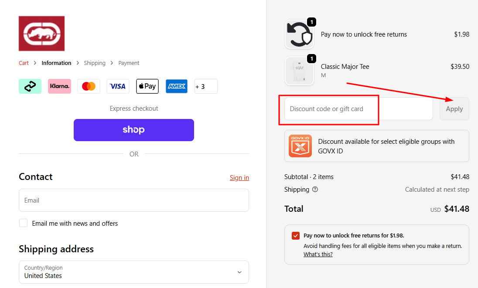This screenshot has height=288, width=478.
Task: Click the GOVX ID logo
Action: coord(299,146)
